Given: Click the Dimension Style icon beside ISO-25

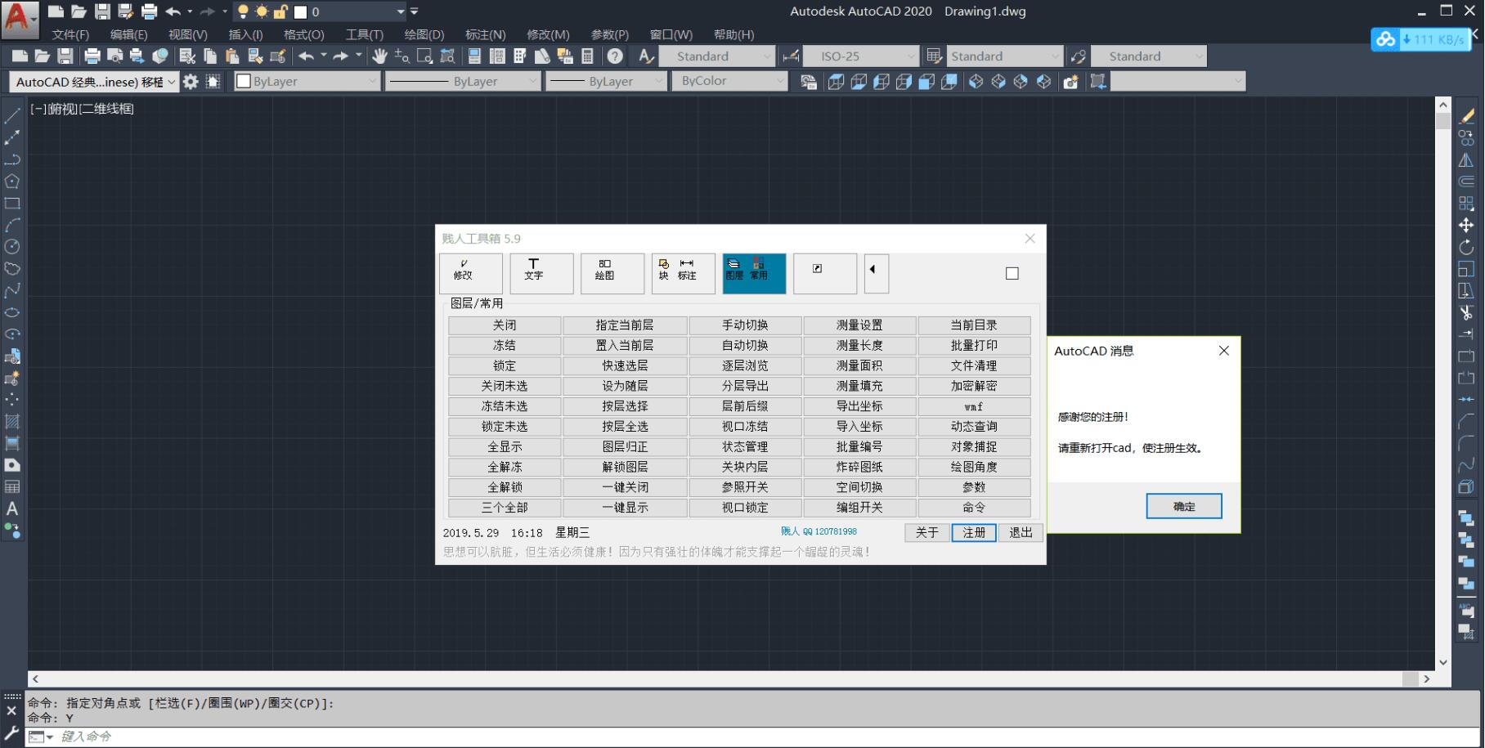Looking at the screenshot, I should tap(791, 56).
